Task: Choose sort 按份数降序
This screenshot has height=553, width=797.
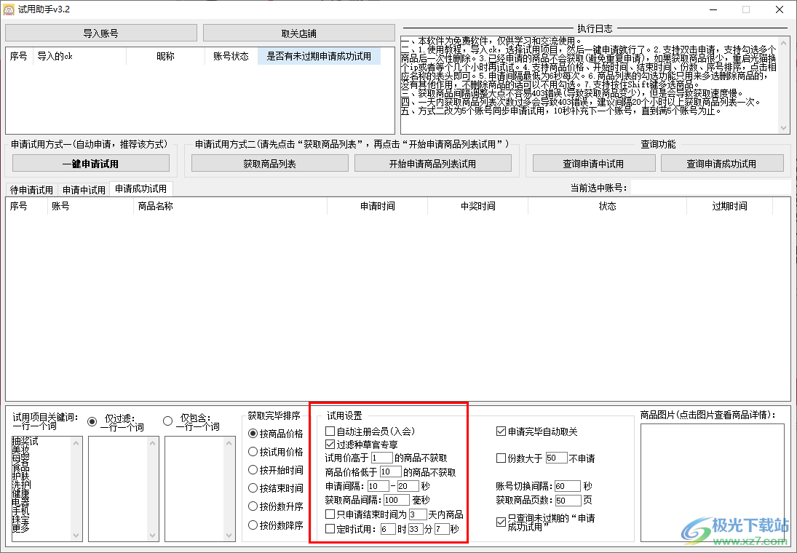Action: [253, 525]
